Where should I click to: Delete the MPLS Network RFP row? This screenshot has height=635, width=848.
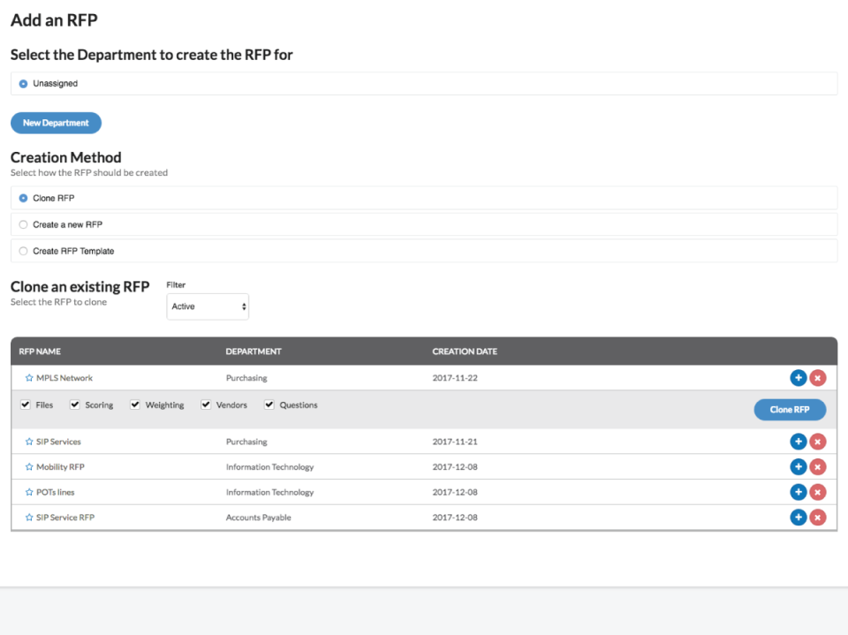(x=818, y=378)
